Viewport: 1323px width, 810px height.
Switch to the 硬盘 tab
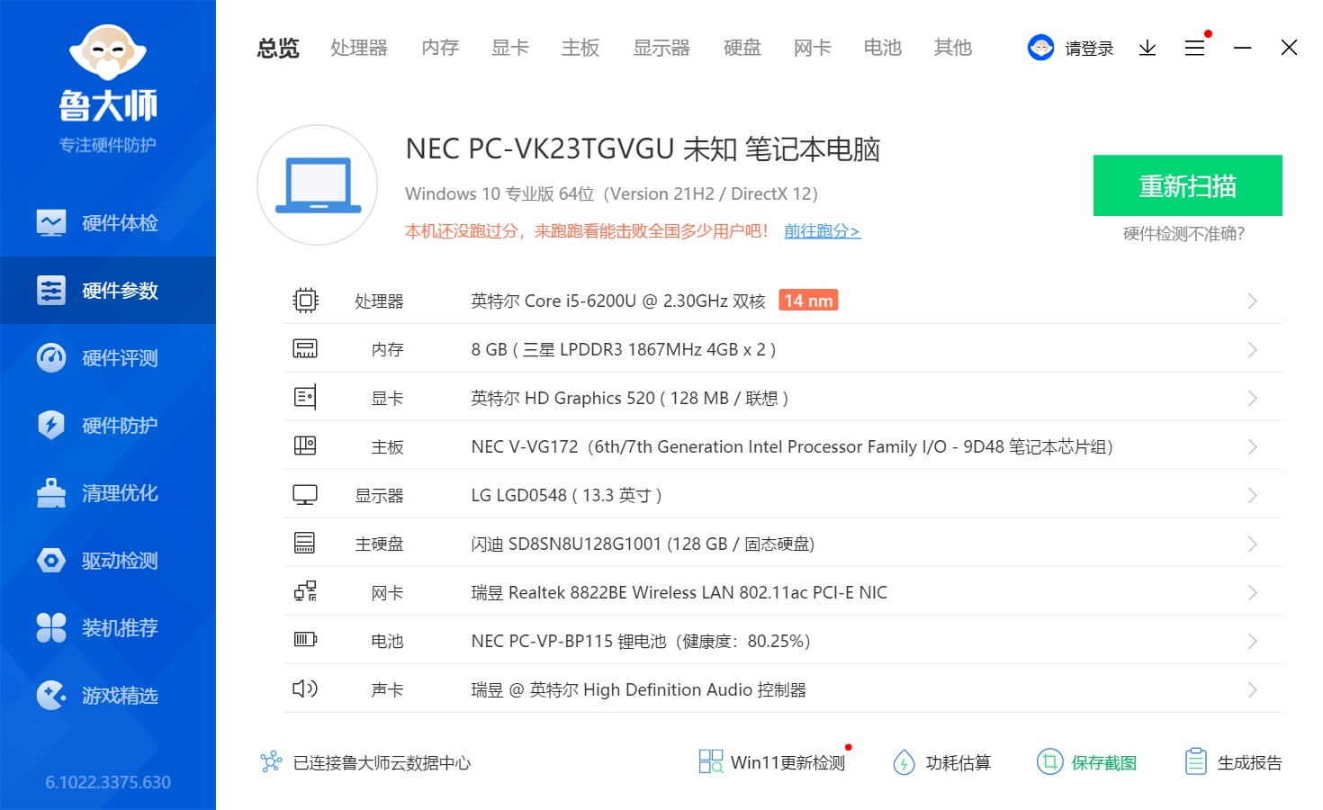tap(742, 48)
